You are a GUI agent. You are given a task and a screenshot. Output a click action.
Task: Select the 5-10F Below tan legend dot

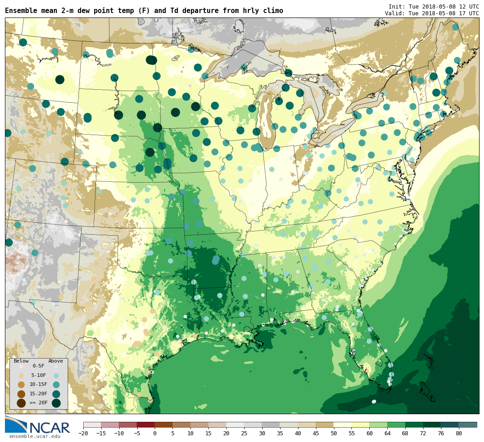click(21, 376)
